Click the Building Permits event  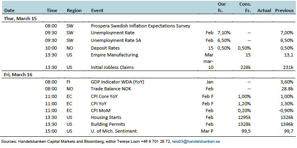point(108,124)
